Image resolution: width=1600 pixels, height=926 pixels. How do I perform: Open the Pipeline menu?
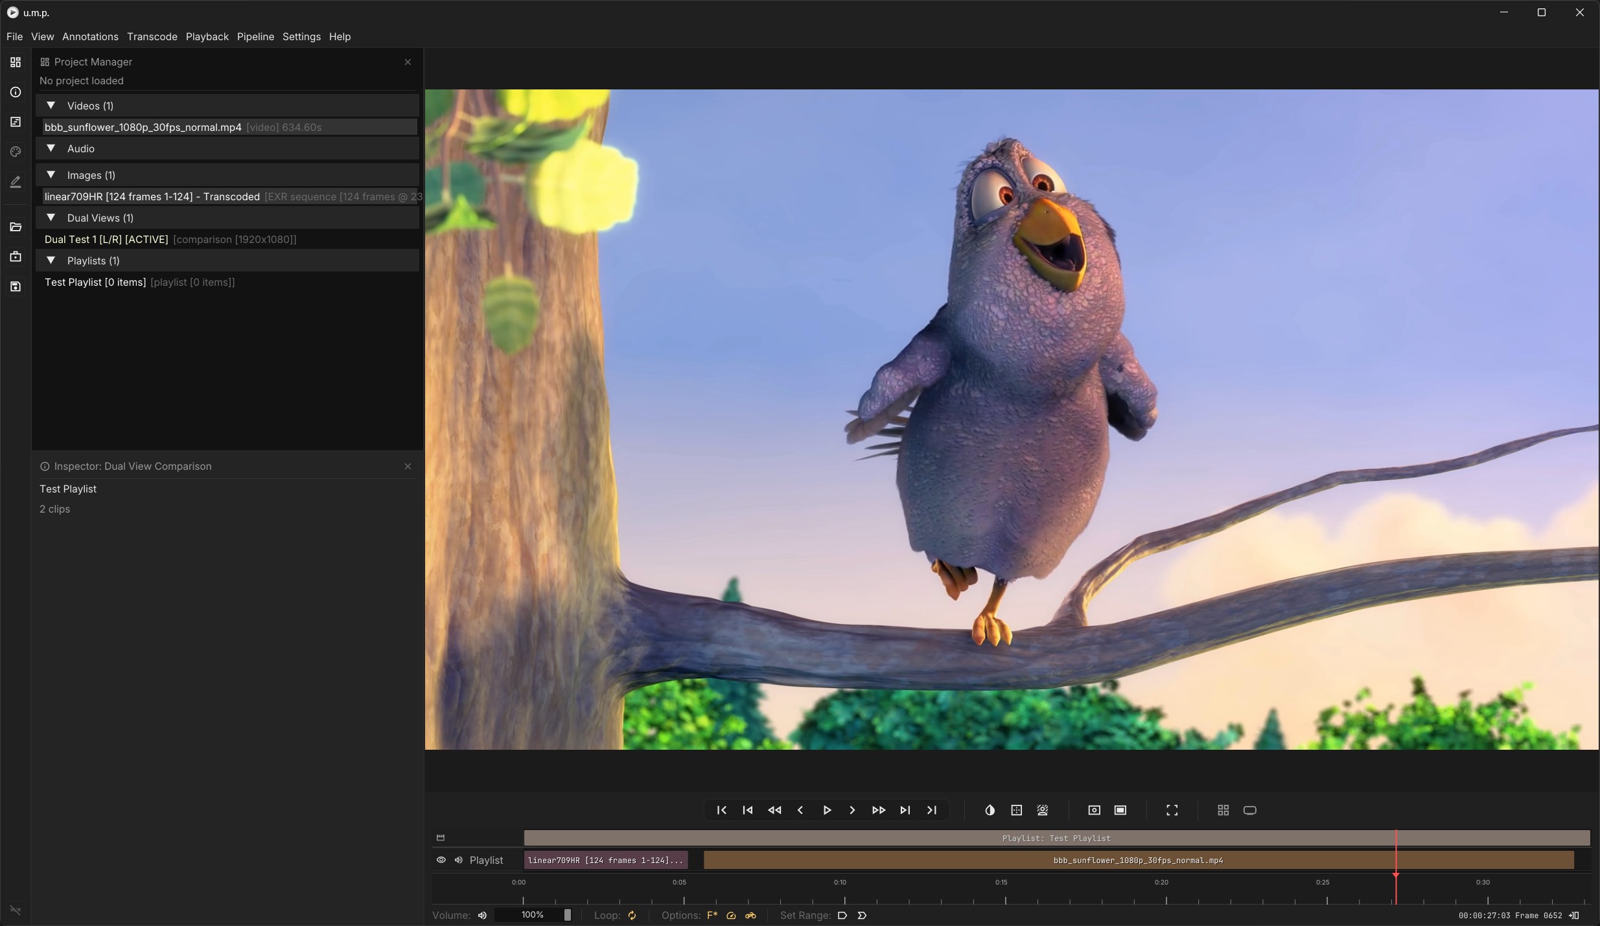[x=255, y=36]
